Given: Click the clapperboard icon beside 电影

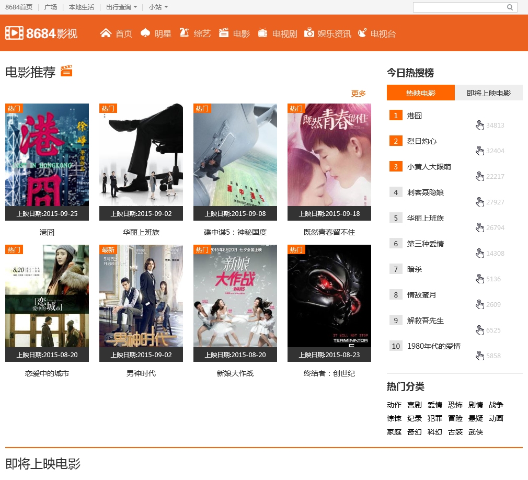Looking at the screenshot, I should click(x=224, y=32).
